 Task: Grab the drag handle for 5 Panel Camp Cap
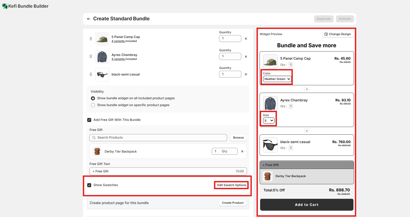point(91,39)
